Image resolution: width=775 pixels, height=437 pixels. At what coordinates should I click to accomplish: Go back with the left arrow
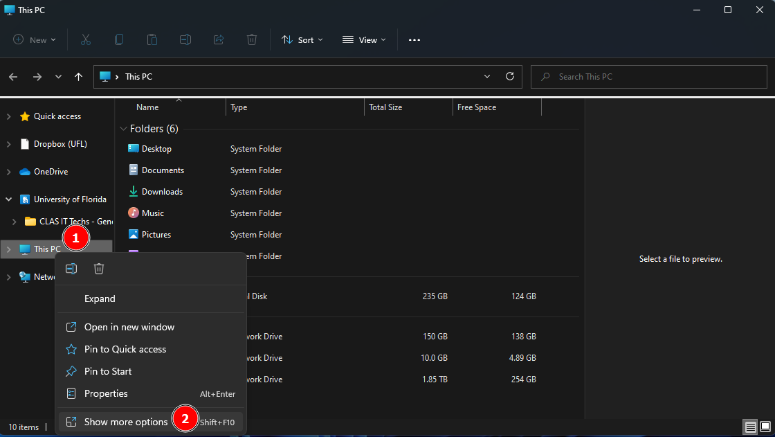13,77
